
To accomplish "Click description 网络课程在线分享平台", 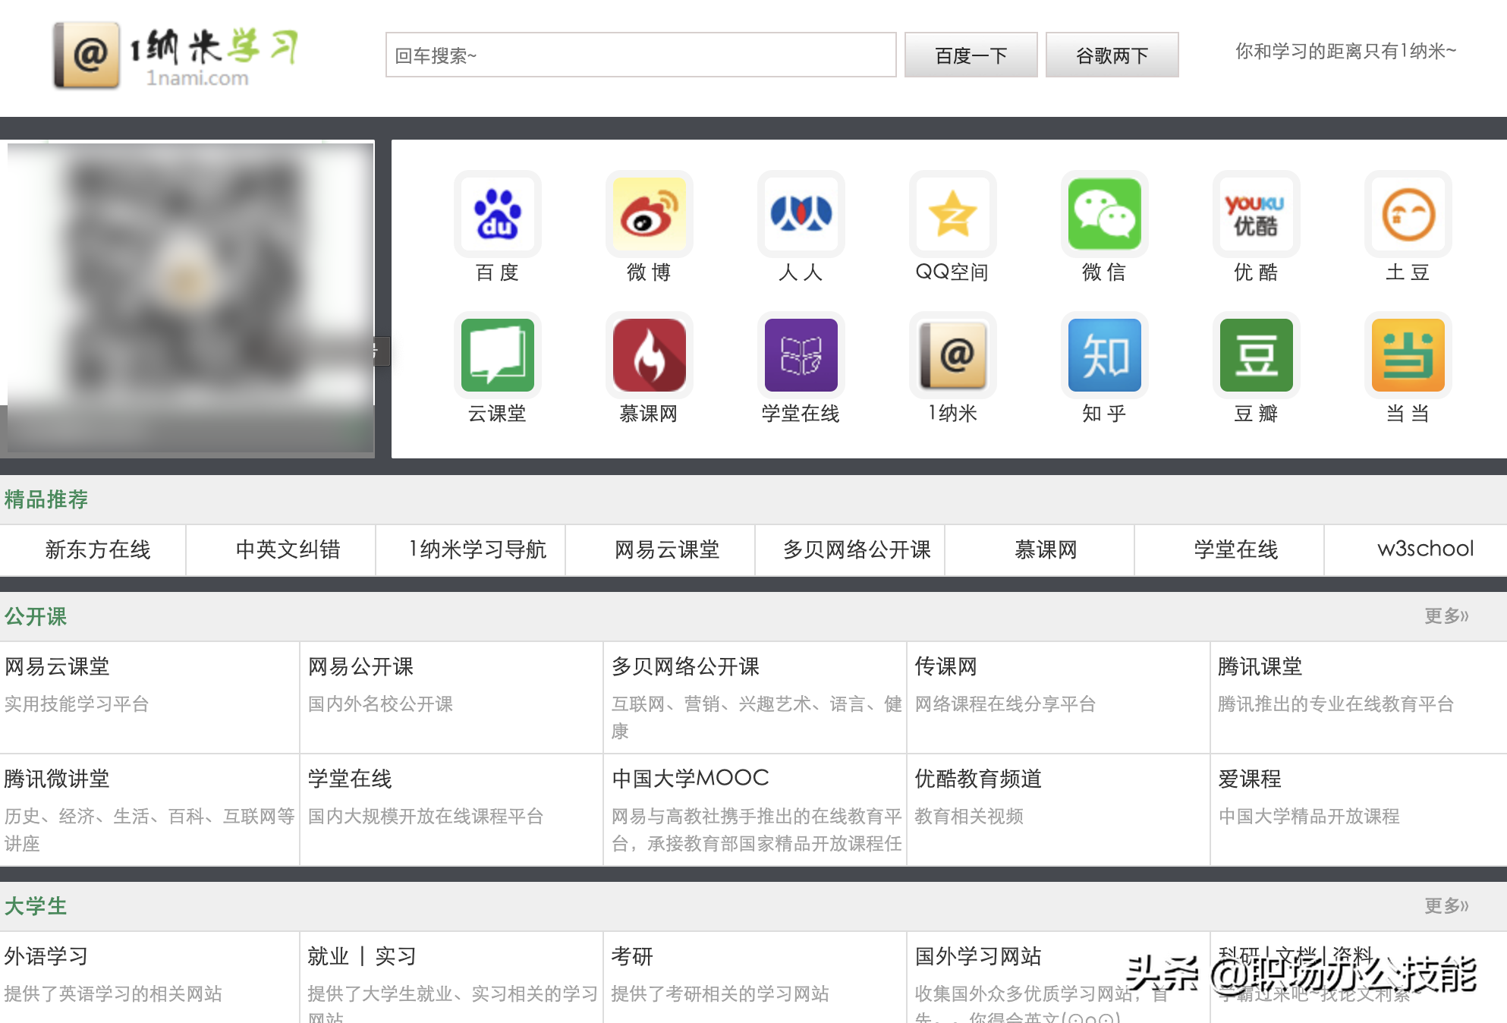I will click(x=1005, y=704).
